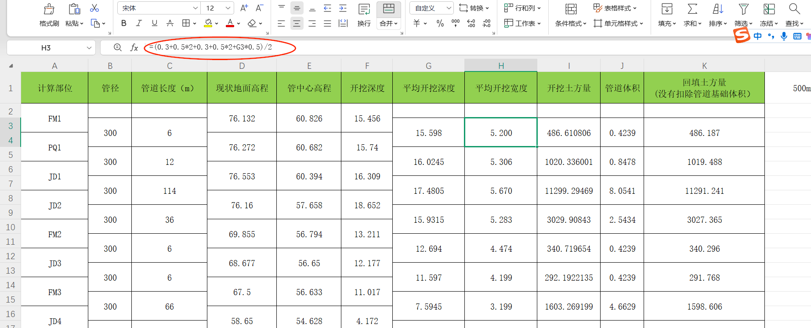This screenshot has width=811, height=328.
Task: Toggle middle vertical alignment
Action: pos(297,8)
